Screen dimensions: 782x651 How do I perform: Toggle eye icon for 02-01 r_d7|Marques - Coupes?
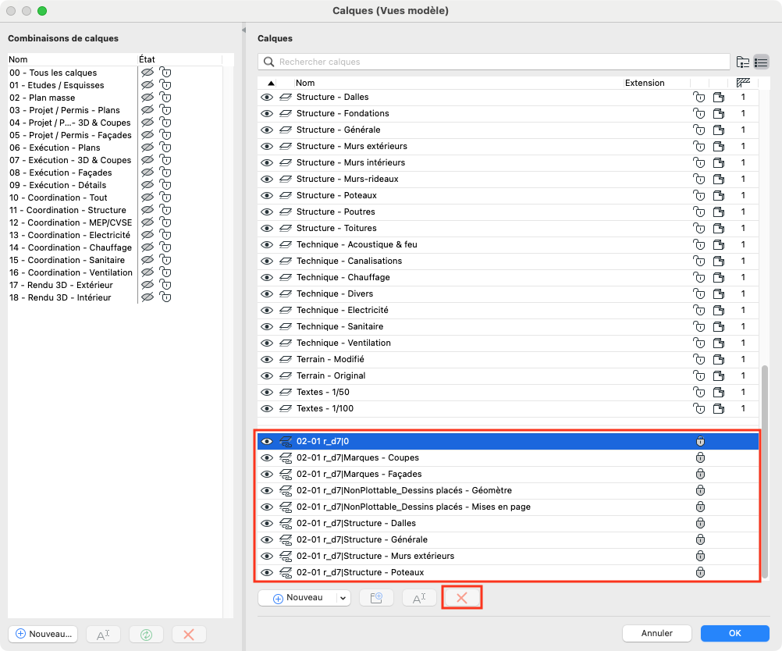point(267,457)
